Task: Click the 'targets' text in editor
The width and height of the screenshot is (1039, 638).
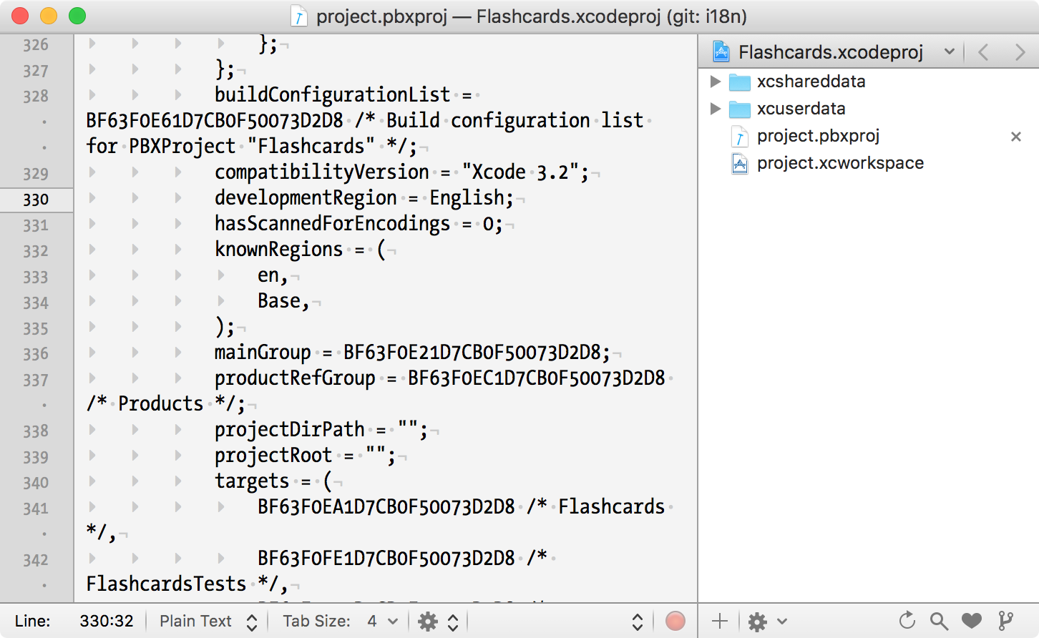Action: click(x=252, y=481)
